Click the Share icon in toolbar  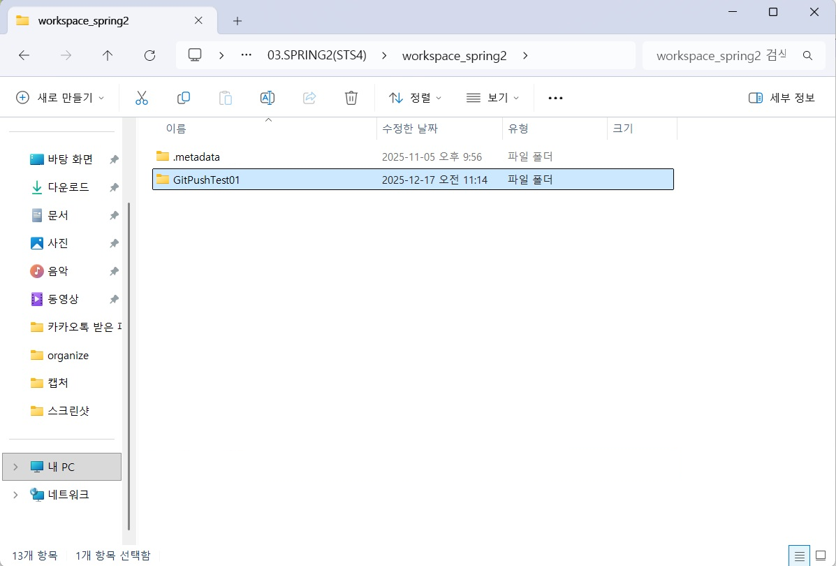[309, 98]
